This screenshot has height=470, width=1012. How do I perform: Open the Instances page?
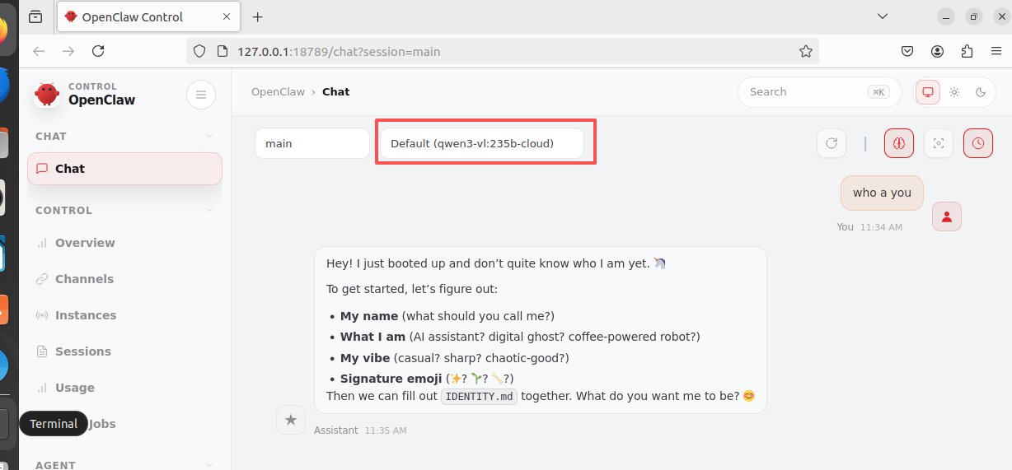[86, 315]
